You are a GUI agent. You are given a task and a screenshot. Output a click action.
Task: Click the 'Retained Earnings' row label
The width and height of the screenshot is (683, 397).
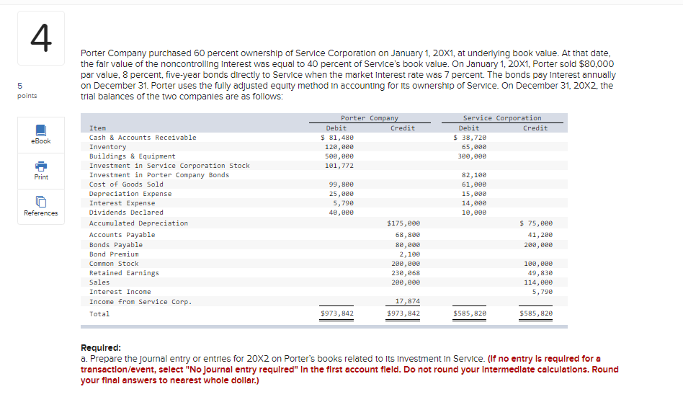click(124, 273)
